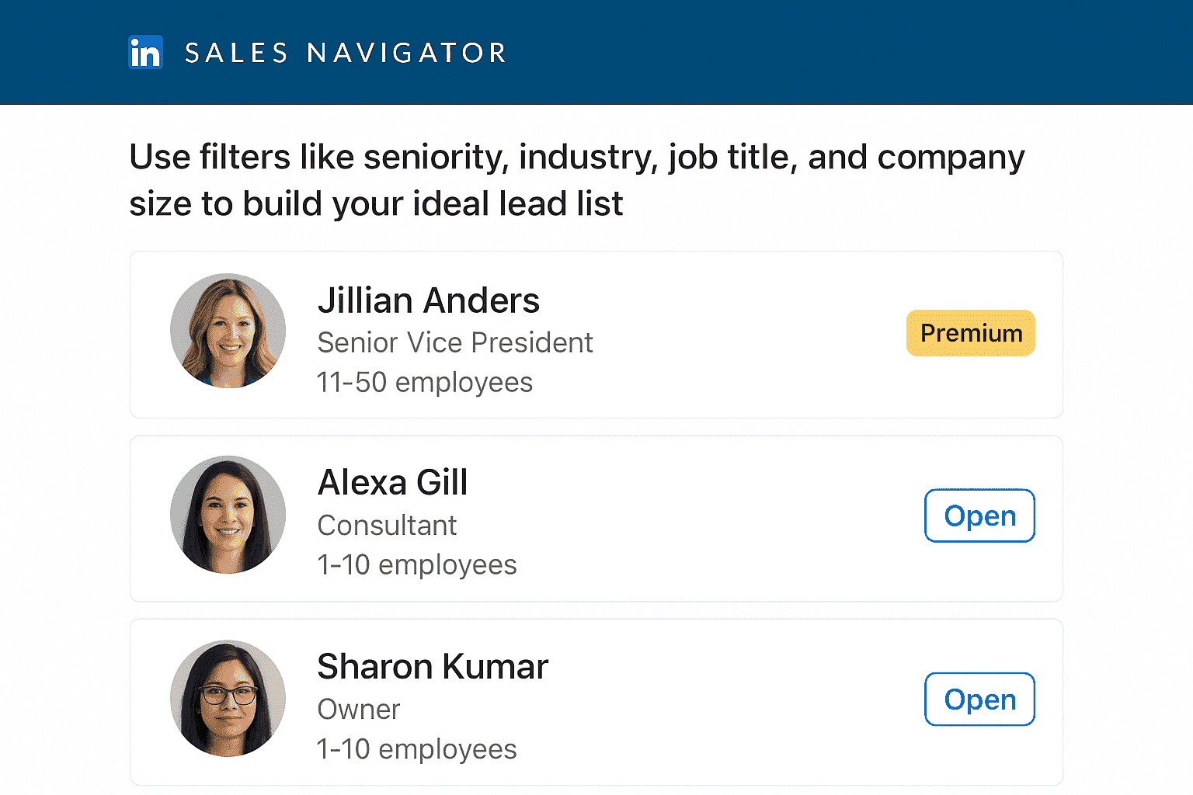Viewport: 1193px width, 795px height.
Task: Click Sharon Kumar's 1-10 employees label
Action: coord(416,749)
